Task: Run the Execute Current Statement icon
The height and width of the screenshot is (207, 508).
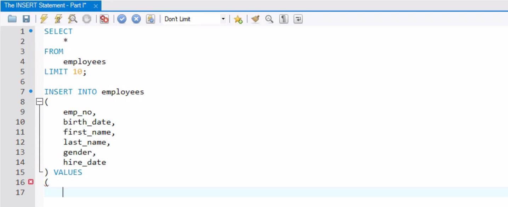Action: point(58,19)
